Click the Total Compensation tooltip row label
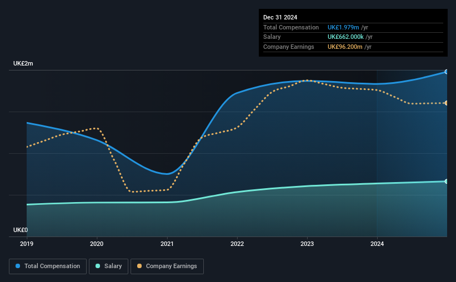Screen dimensions: 456x282 tap(291, 27)
